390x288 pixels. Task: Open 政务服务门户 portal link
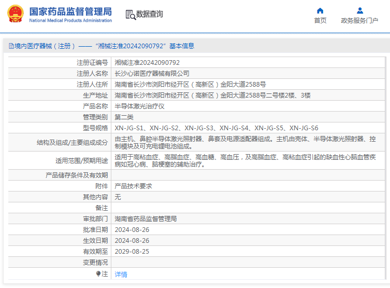coord(359,20)
